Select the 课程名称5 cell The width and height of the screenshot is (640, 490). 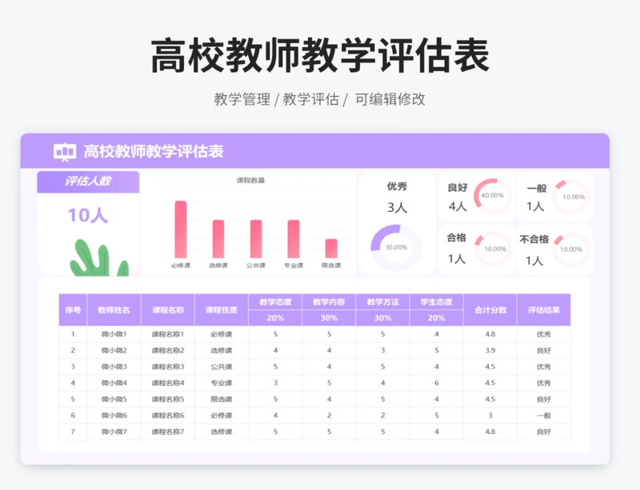click(x=168, y=399)
